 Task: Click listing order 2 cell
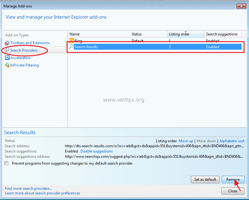click(x=170, y=47)
